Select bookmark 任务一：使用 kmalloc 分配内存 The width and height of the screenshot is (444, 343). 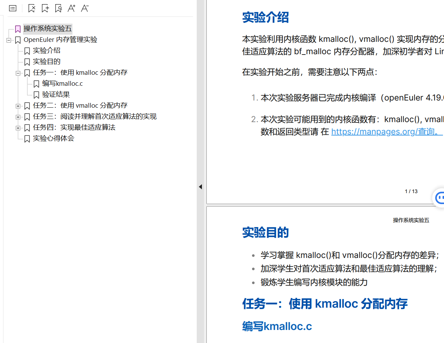click(x=80, y=73)
